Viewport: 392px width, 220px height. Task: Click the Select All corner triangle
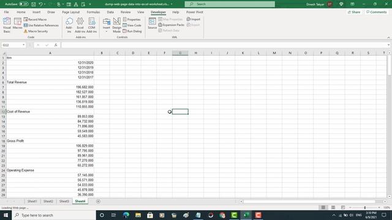pos(3,53)
